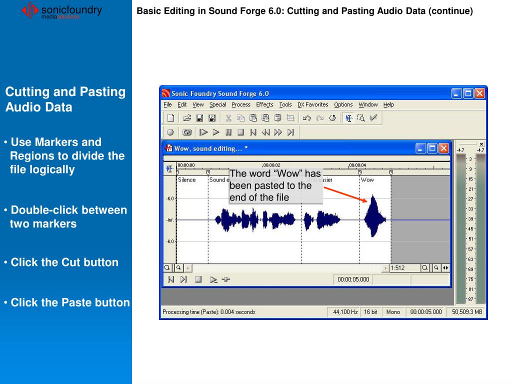Click the Play Clipboard icon
512x384 pixels.
click(x=278, y=118)
